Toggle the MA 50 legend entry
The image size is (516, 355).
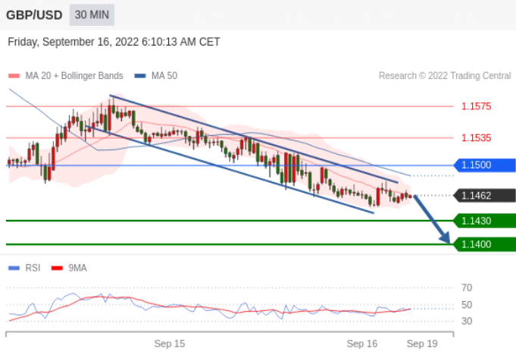(x=156, y=76)
